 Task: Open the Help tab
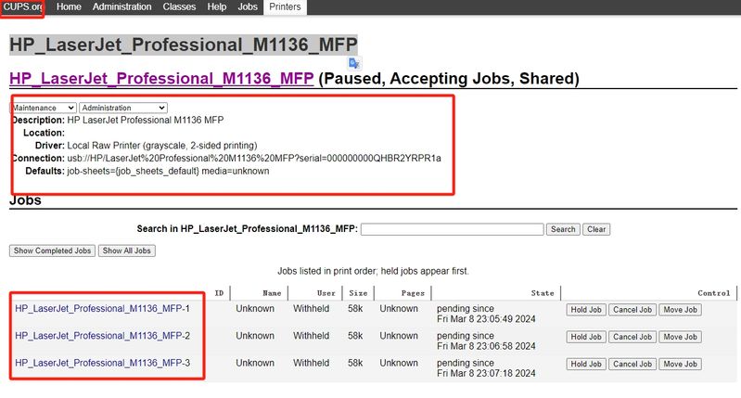click(217, 7)
